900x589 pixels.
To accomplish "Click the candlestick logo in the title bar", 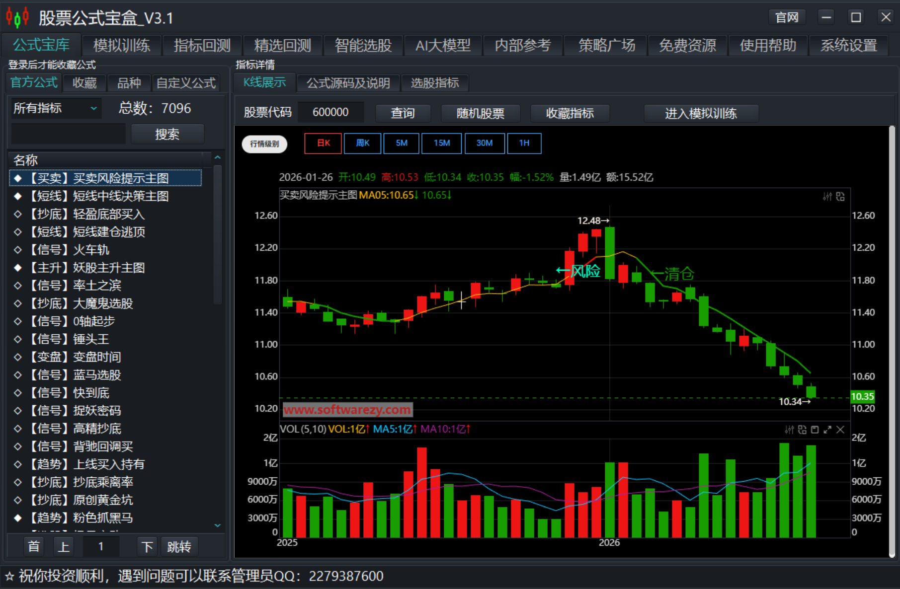I will click(16, 16).
